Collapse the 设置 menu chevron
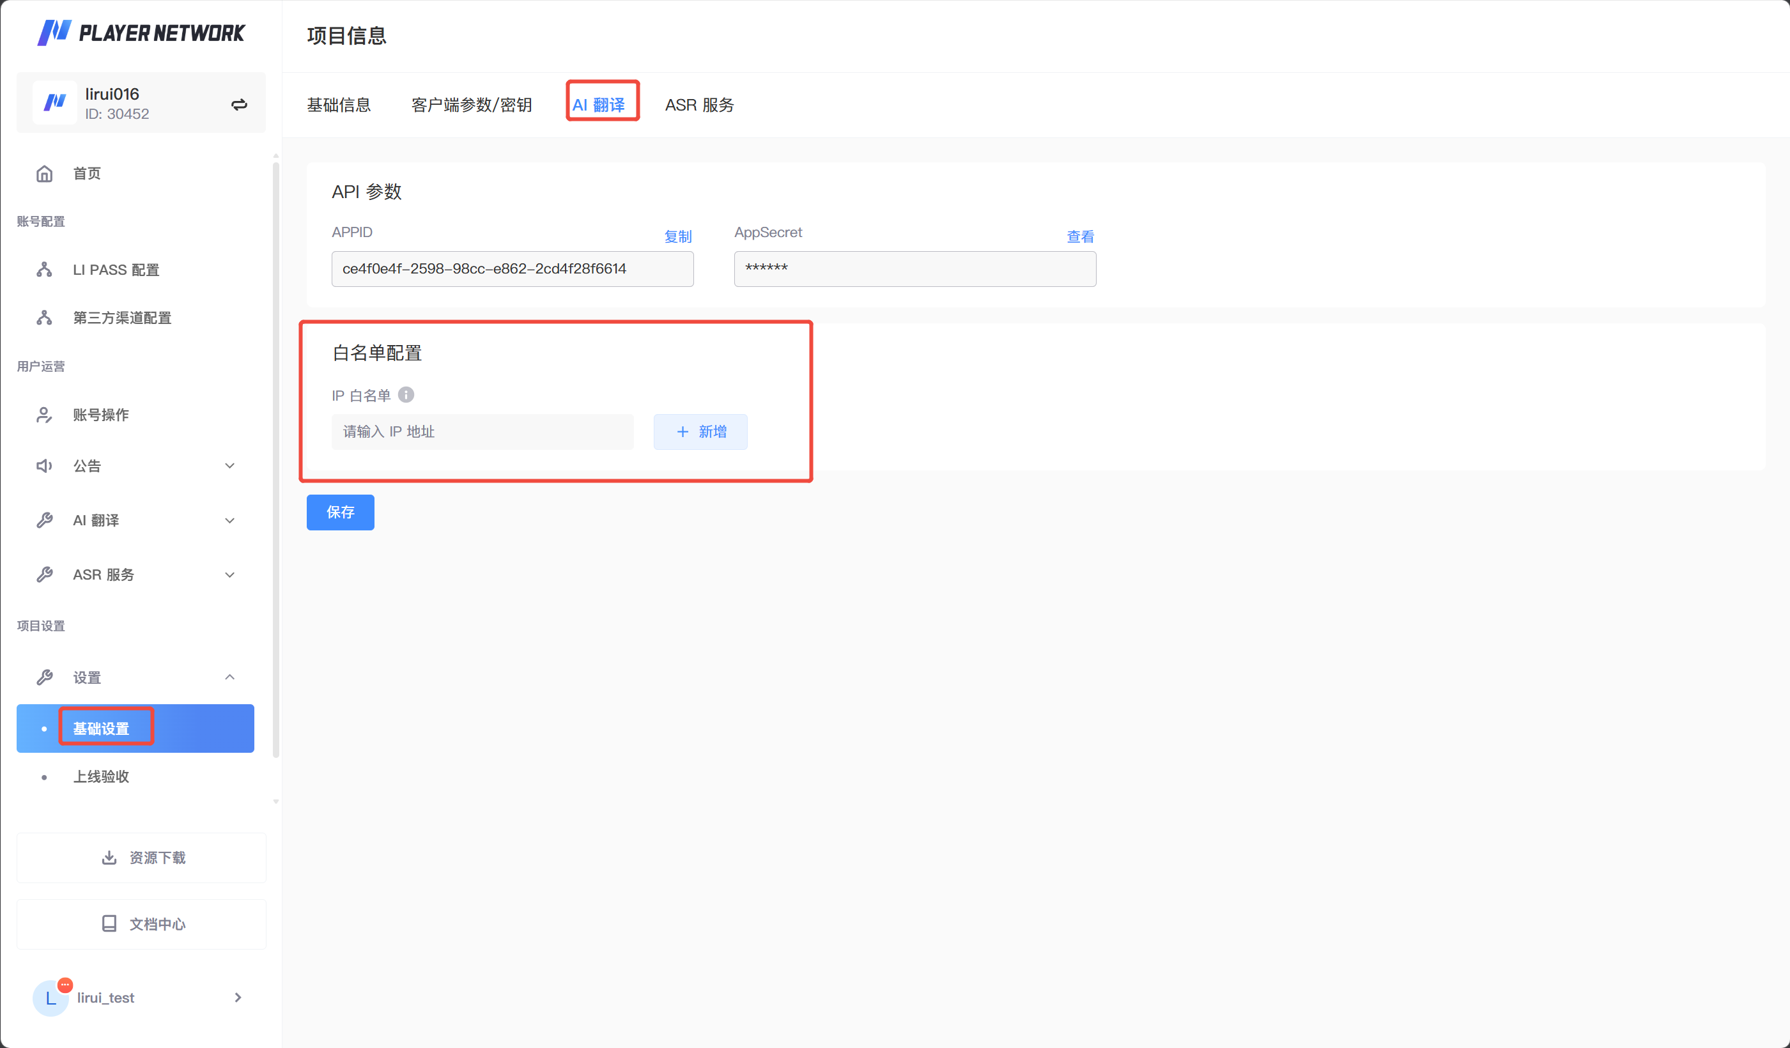 [x=229, y=677]
